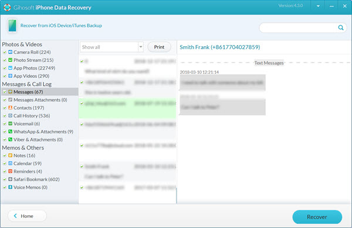Click the Photo Stream icon
Screen dimensions: 352x228
(10, 60)
